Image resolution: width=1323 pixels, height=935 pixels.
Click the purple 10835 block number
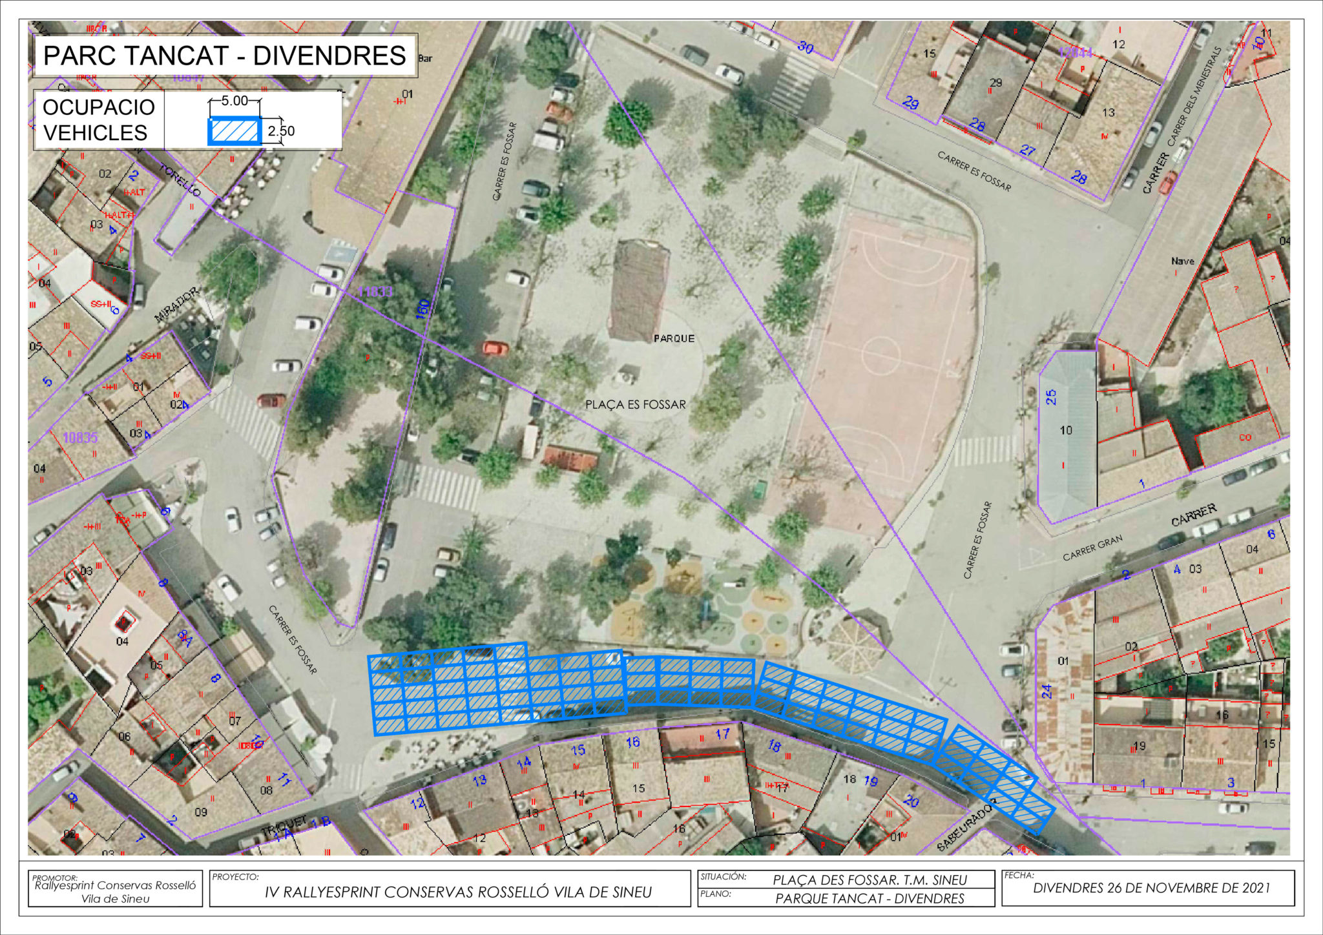(x=80, y=438)
